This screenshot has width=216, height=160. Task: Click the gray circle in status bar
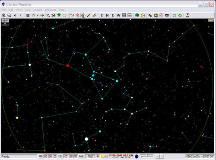coord(106,157)
